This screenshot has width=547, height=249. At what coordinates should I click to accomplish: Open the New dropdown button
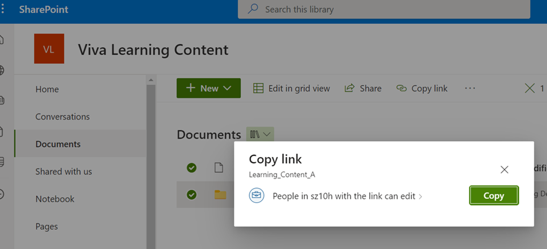209,88
